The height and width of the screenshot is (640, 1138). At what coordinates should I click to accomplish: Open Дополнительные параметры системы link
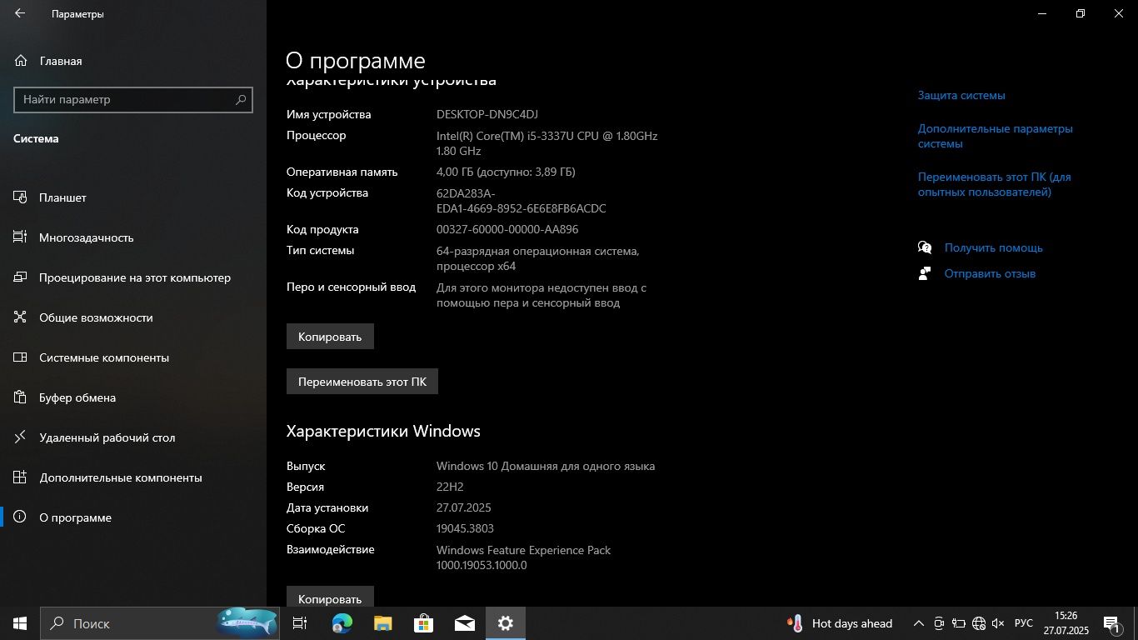pyautogui.click(x=995, y=136)
